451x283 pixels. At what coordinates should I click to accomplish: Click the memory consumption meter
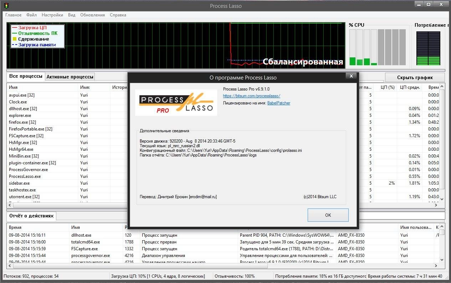428,48
